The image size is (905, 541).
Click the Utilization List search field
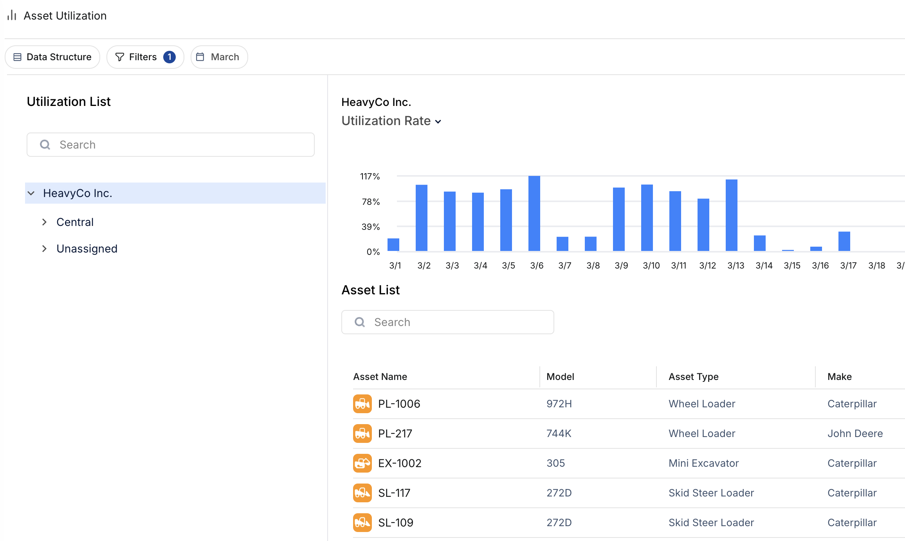coord(170,145)
